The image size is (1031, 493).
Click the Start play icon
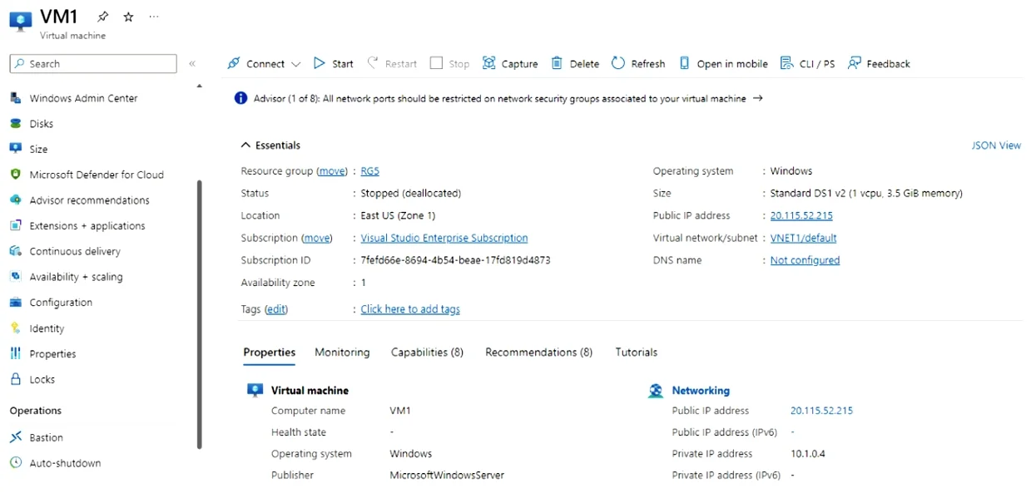(x=320, y=63)
